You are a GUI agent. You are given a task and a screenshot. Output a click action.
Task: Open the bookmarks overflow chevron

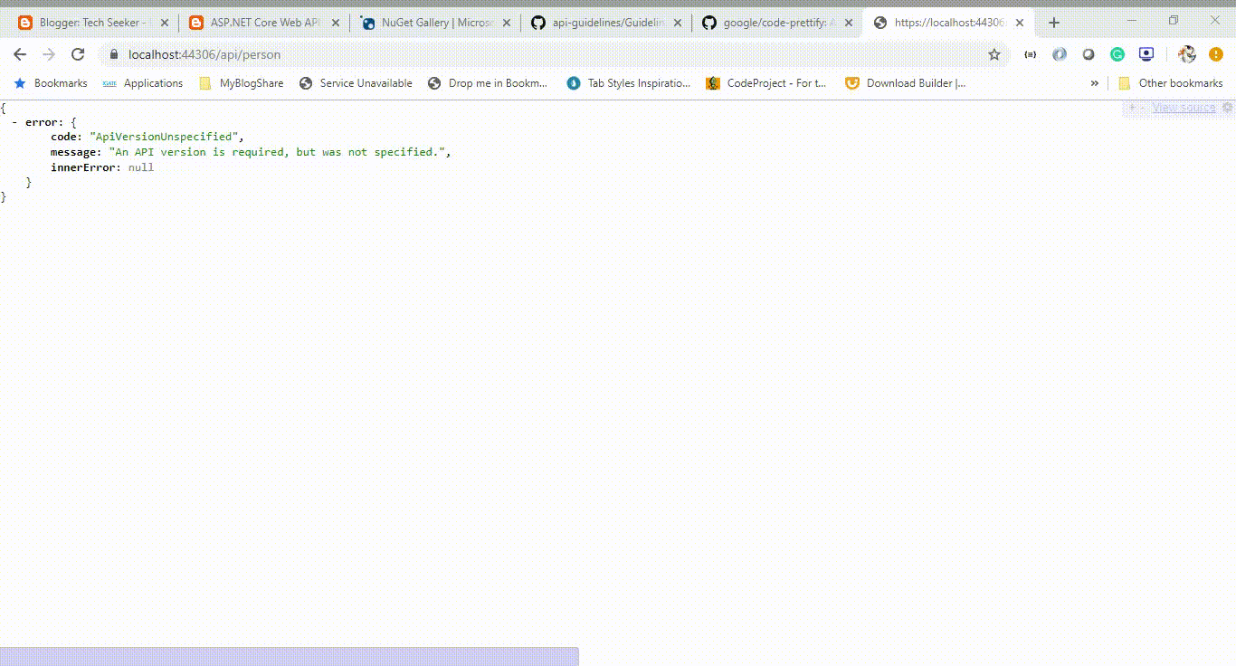click(x=1095, y=82)
